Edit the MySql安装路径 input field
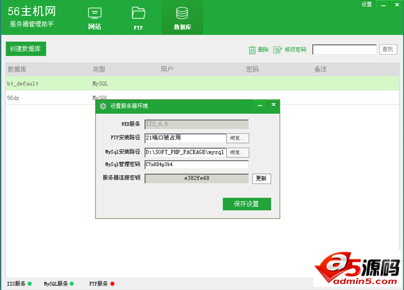The width and height of the screenshot is (404, 290). tap(185, 152)
